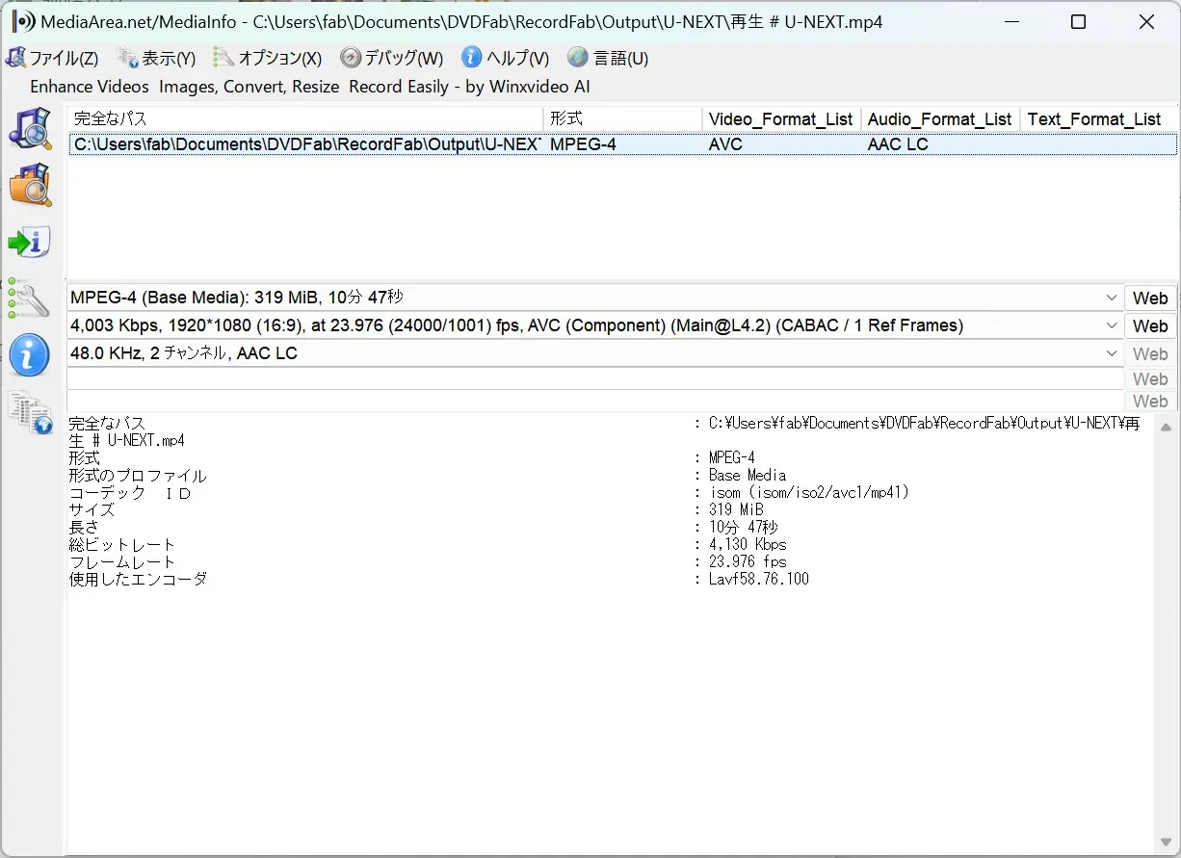Click the Base Media profile value

tap(748, 475)
